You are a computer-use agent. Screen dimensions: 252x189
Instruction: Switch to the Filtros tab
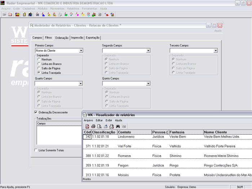[x=49, y=37]
